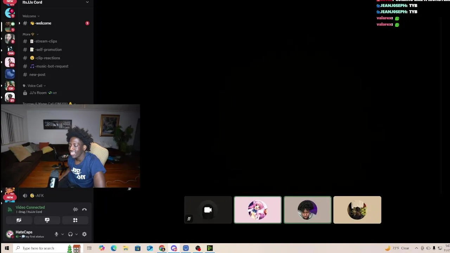Start screen share from voice panel

pos(47,220)
